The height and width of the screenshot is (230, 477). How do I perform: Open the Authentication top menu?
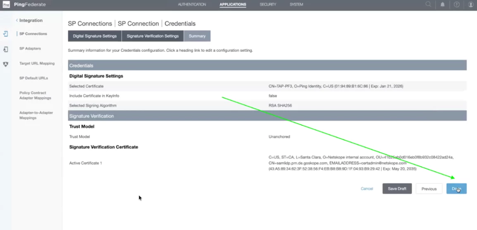(x=192, y=5)
